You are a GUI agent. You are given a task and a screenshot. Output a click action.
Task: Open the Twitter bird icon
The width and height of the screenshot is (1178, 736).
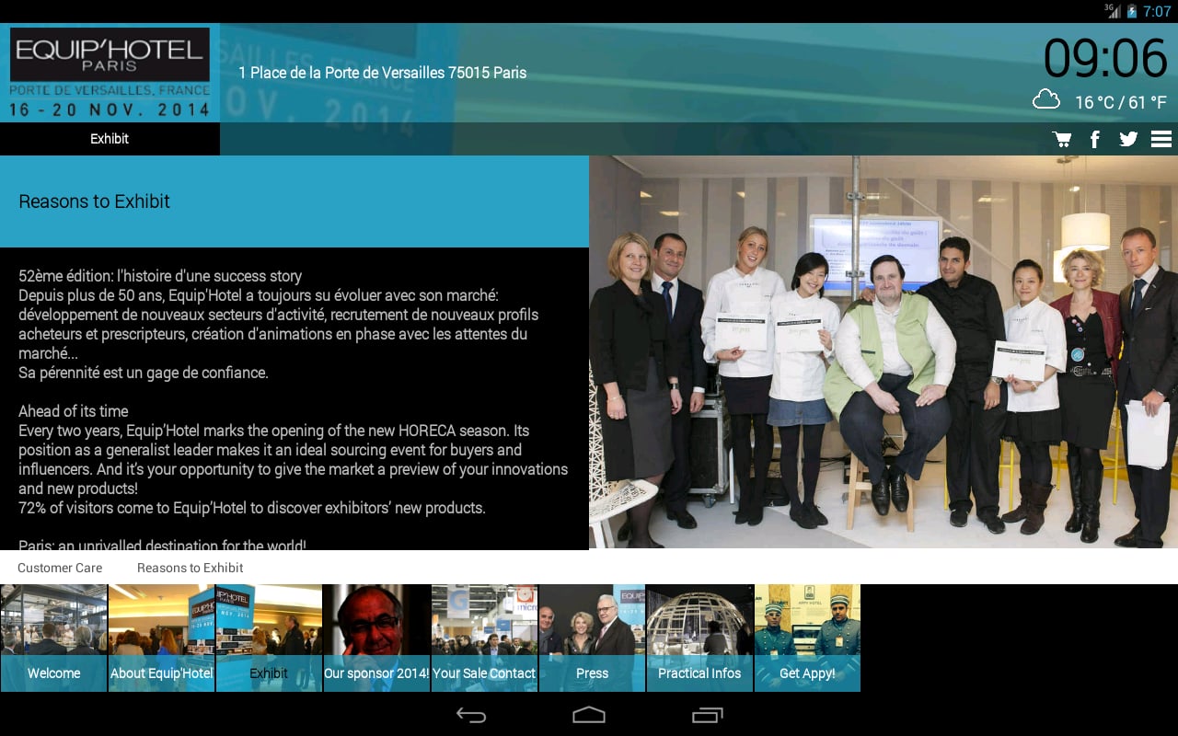click(x=1128, y=139)
